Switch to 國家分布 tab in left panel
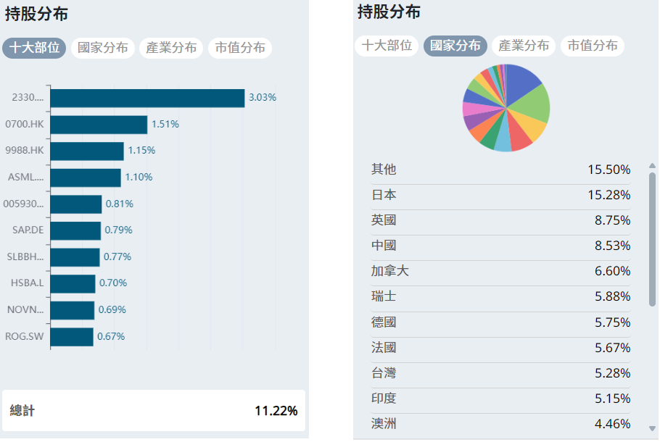 point(102,49)
